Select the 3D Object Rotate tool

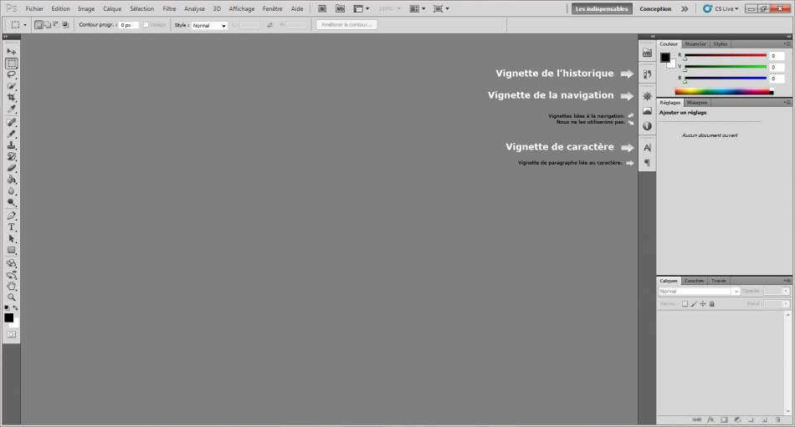pos(11,263)
